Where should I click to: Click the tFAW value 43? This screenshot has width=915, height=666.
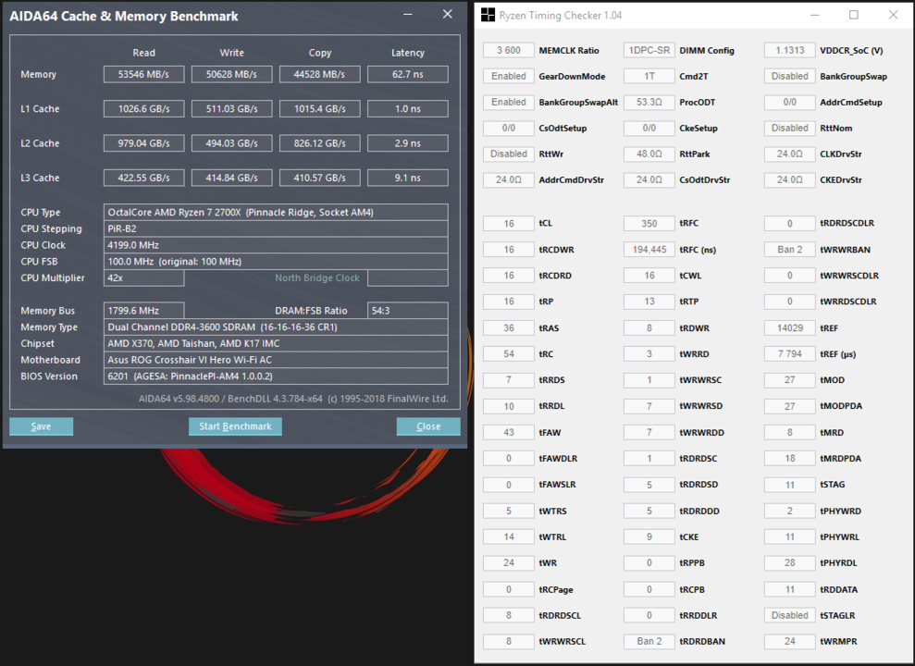click(x=509, y=432)
